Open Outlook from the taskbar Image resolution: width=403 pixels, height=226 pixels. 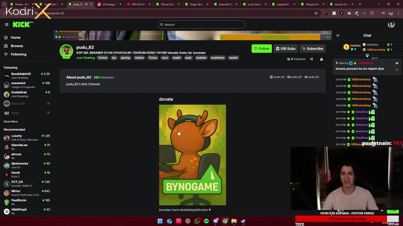[x=169, y=221]
